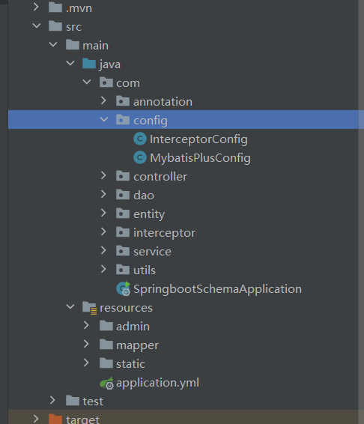Expand the .mvn folder

point(36,7)
